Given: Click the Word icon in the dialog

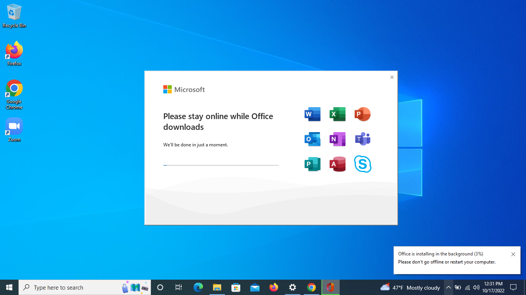Looking at the screenshot, I should click(312, 114).
